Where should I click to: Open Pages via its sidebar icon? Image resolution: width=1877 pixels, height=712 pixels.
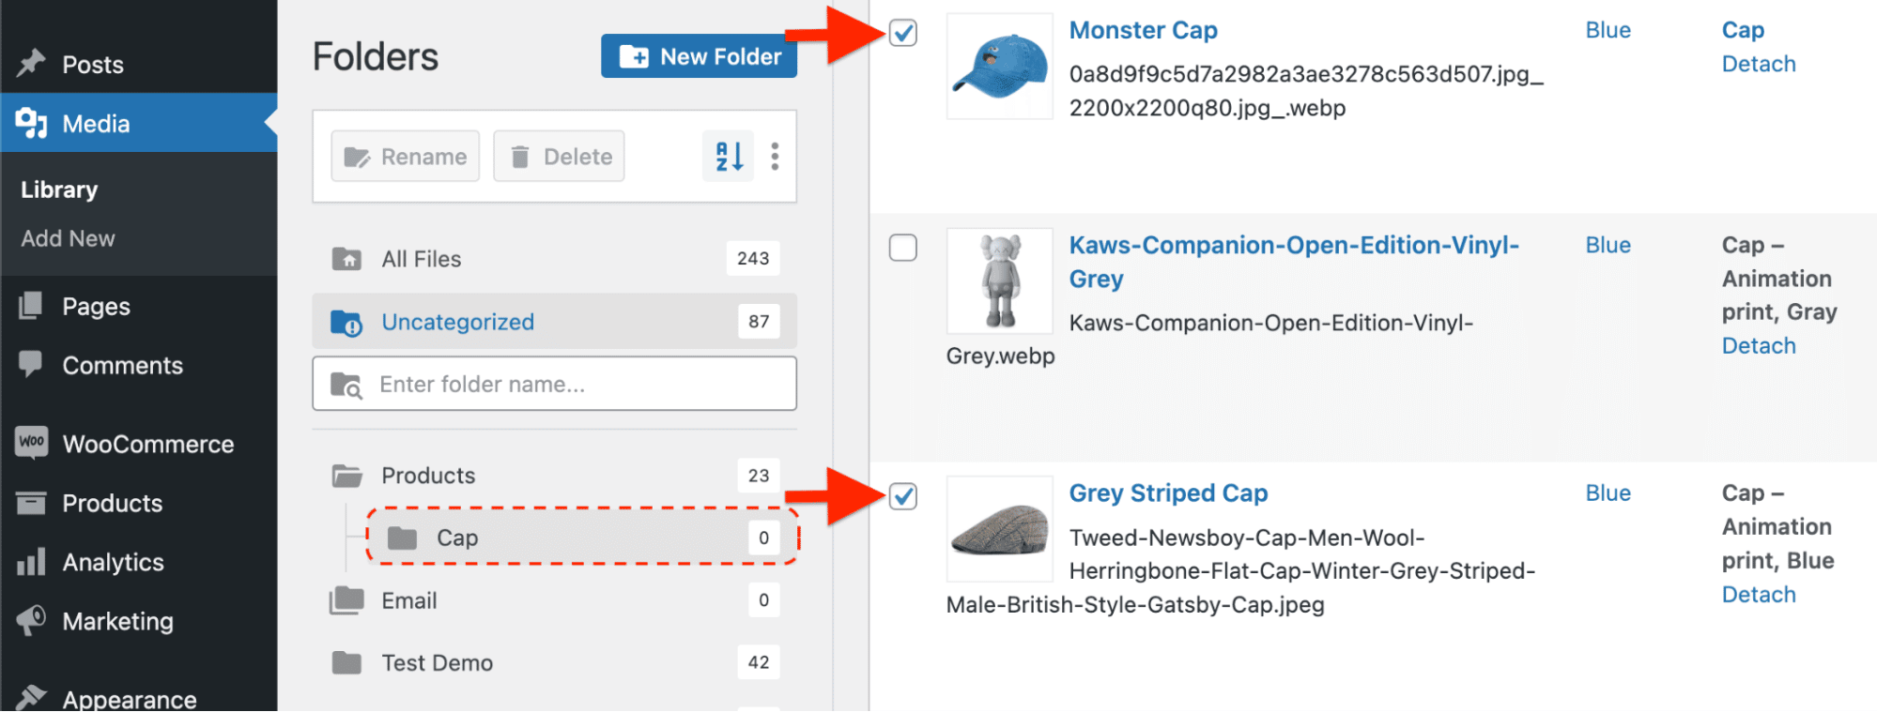click(x=31, y=305)
